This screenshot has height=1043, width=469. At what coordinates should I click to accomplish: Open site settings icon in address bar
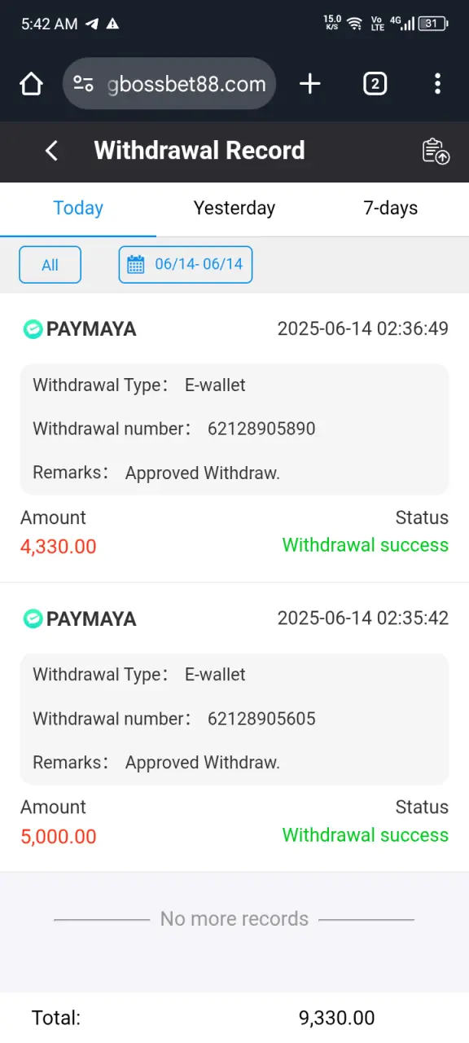tap(83, 84)
